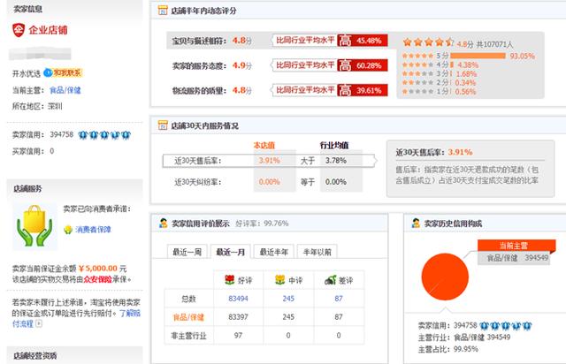The height and width of the screenshot is (364, 566).
Task: Switch to the 最近半年 tab
Action: (x=274, y=252)
